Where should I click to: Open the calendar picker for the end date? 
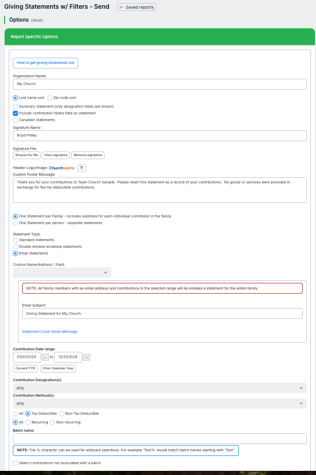point(86,357)
